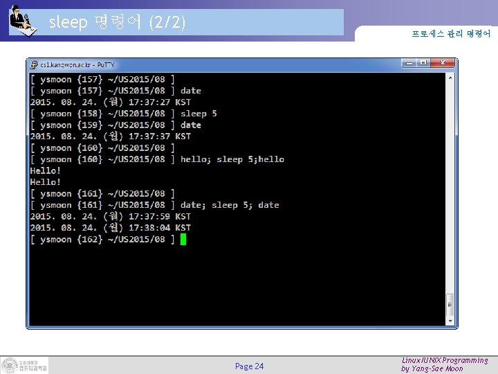
Task: Click the 'sleep 5' command at prompt 158
Action: pyautogui.click(x=199, y=114)
